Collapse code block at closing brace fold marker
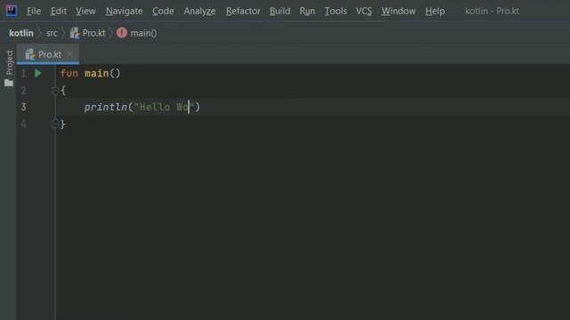This screenshot has height=320, width=570. [55, 124]
